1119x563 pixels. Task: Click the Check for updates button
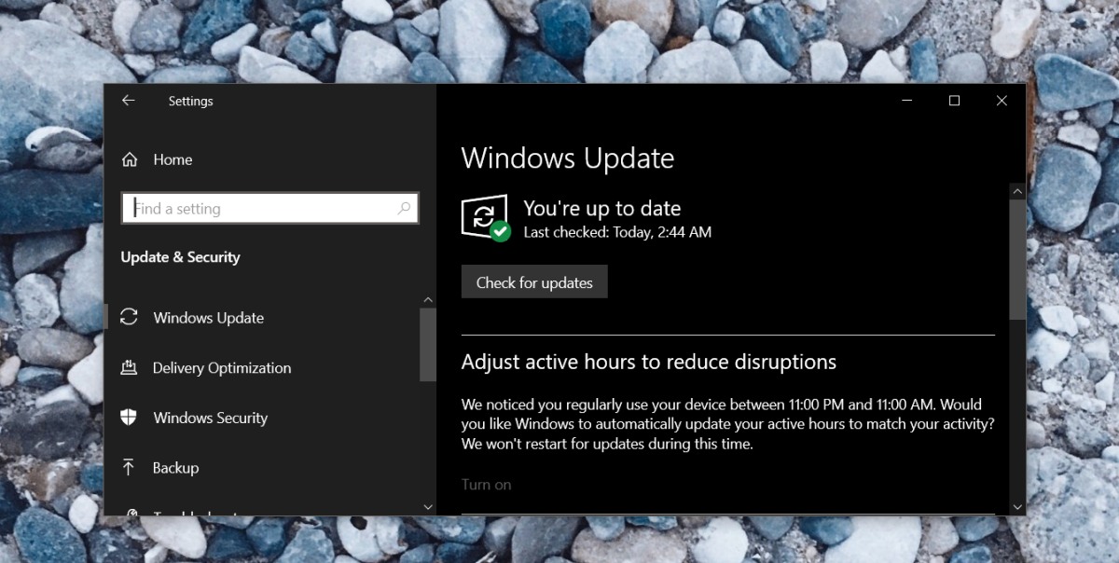[534, 282]
